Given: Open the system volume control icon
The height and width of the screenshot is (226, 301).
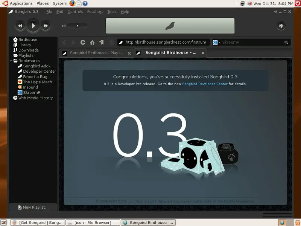Looking at the screenshot, I should tap(249, 3).
